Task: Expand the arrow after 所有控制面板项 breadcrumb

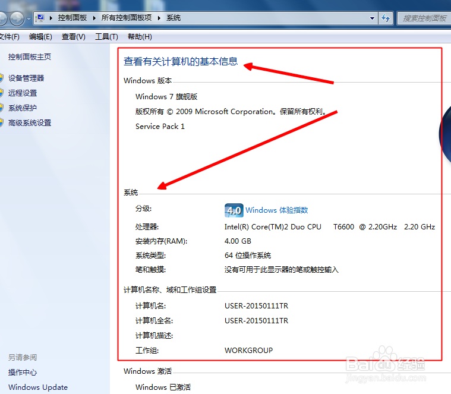Action: 159,18
